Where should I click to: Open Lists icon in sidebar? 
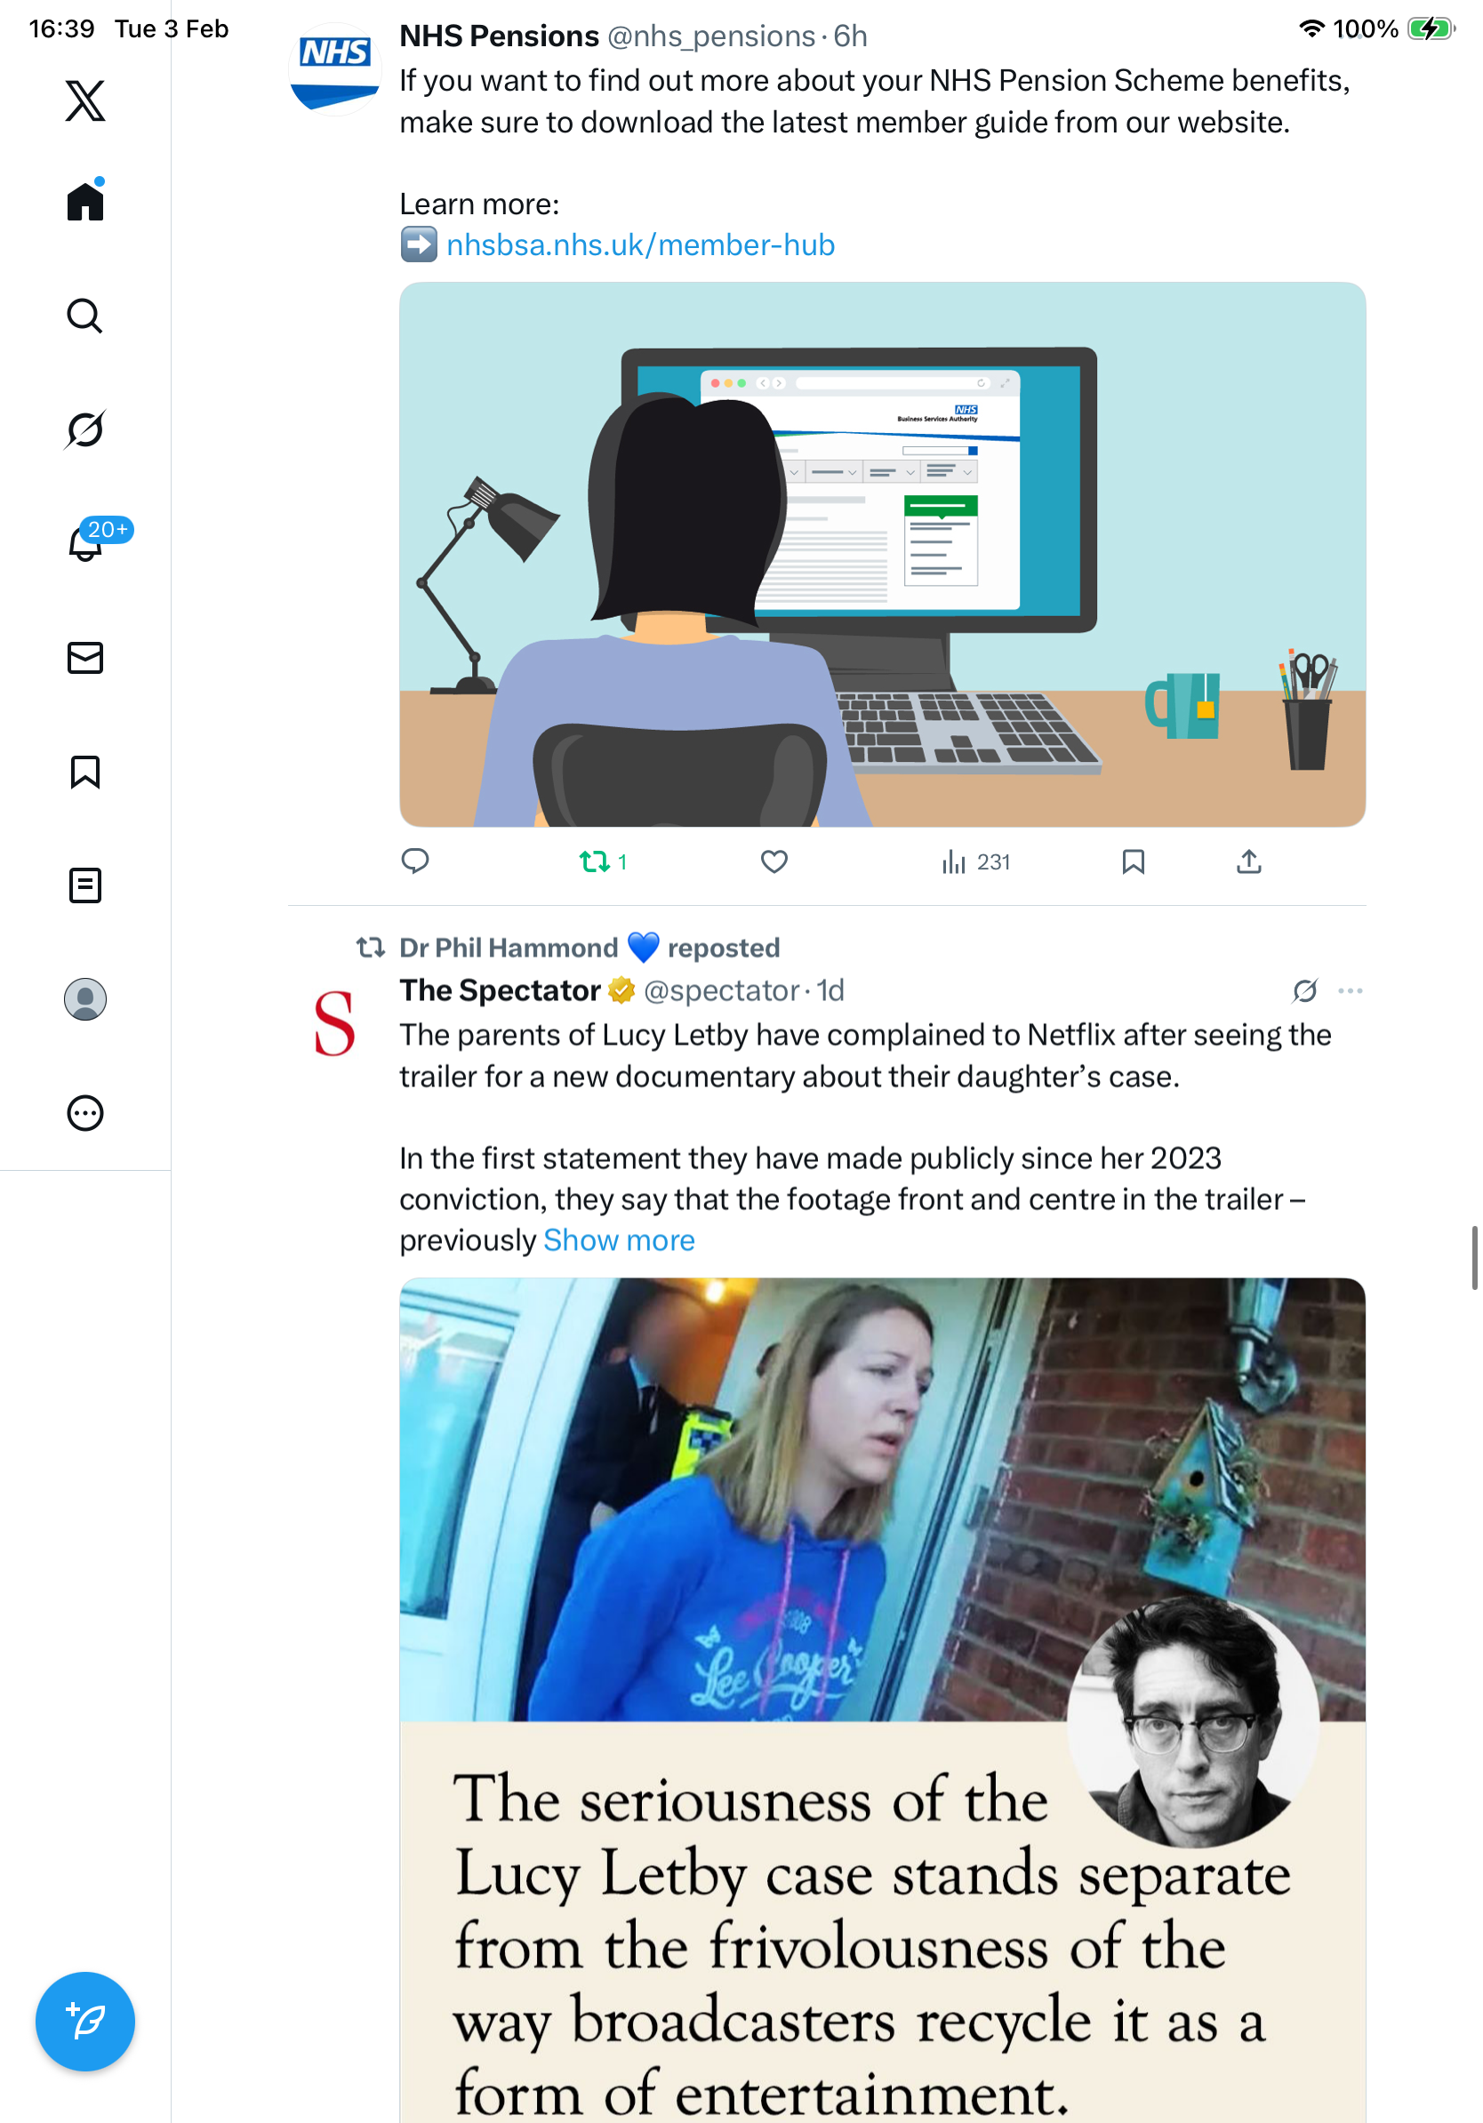click(85, 885)
